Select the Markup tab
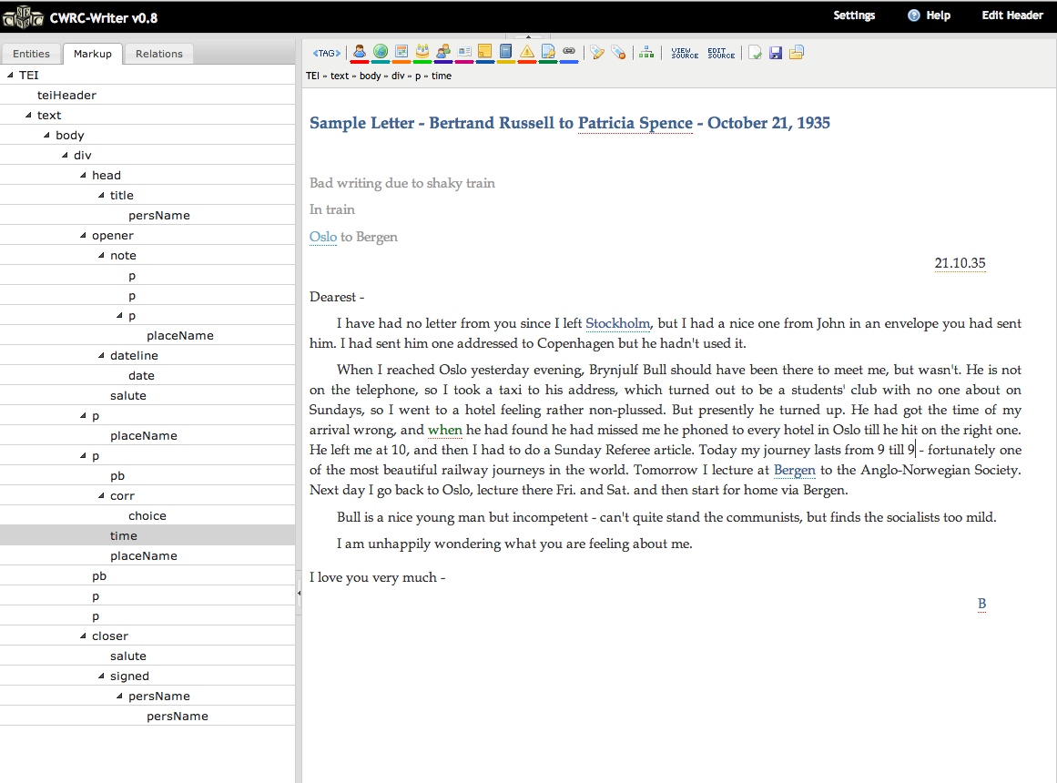 (92, 54)
